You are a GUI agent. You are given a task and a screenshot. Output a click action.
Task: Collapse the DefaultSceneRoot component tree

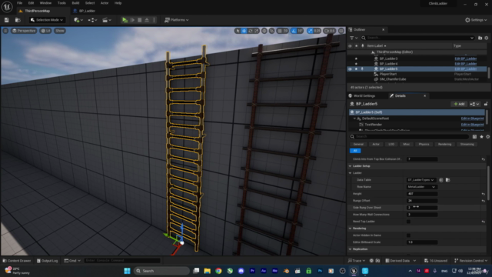click(355, 118)
